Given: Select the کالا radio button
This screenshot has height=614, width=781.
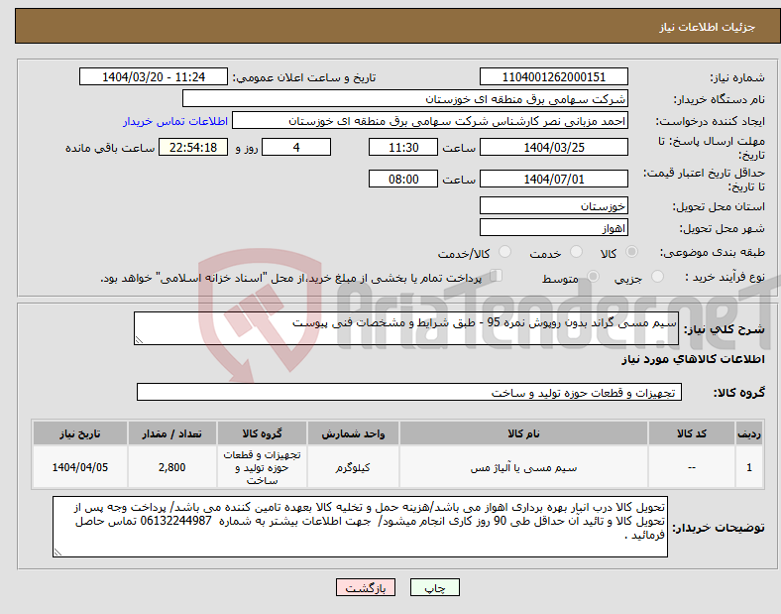Looking at the screenshot, I should point(631,252).
